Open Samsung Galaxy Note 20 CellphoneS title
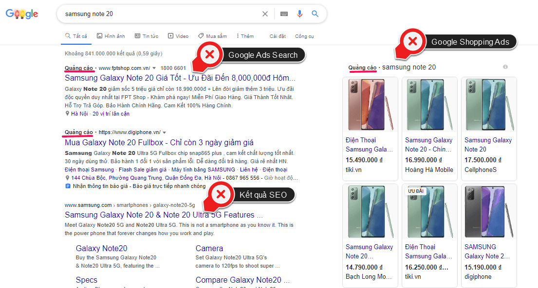Viewport: 538px width, 288px height. 488,145
